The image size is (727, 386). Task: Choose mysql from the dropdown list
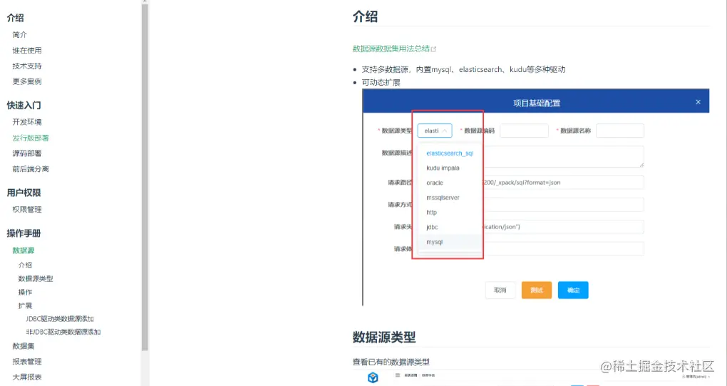click(x=450, y=242)
